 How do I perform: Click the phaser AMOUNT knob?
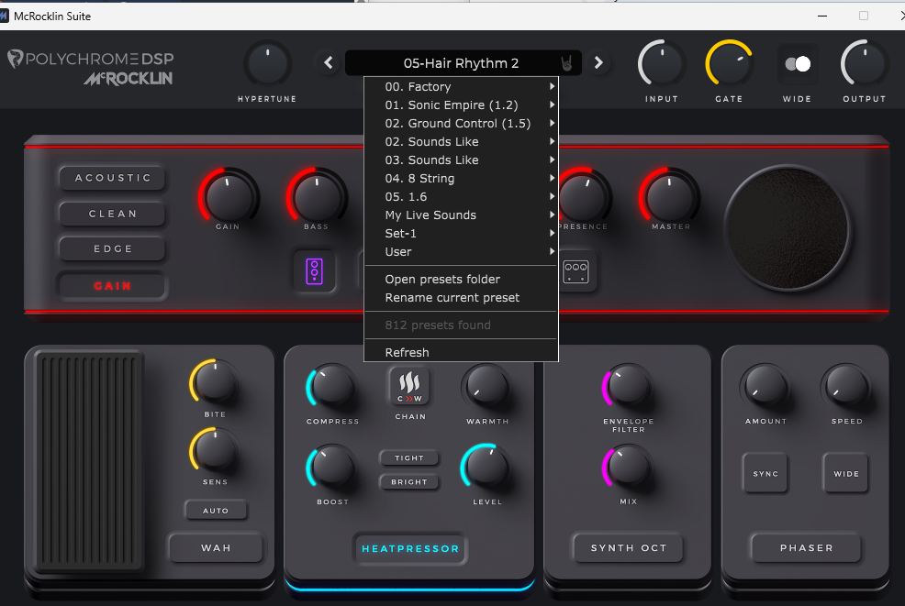[765, 388]
